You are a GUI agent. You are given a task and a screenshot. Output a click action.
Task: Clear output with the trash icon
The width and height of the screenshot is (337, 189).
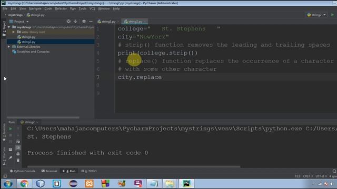[x=18, y=160]
